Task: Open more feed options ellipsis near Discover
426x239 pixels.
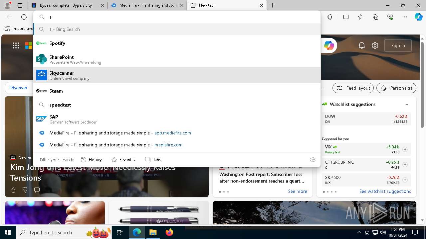Action: (322, 88)
